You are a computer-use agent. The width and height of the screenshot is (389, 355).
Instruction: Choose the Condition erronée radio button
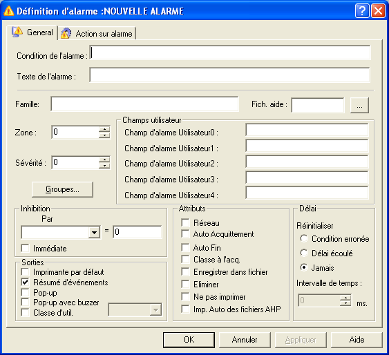click(304, 238)
